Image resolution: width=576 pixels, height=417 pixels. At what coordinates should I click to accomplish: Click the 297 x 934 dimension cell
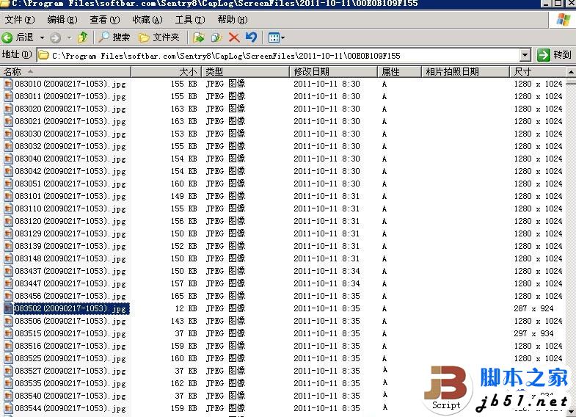533,333
